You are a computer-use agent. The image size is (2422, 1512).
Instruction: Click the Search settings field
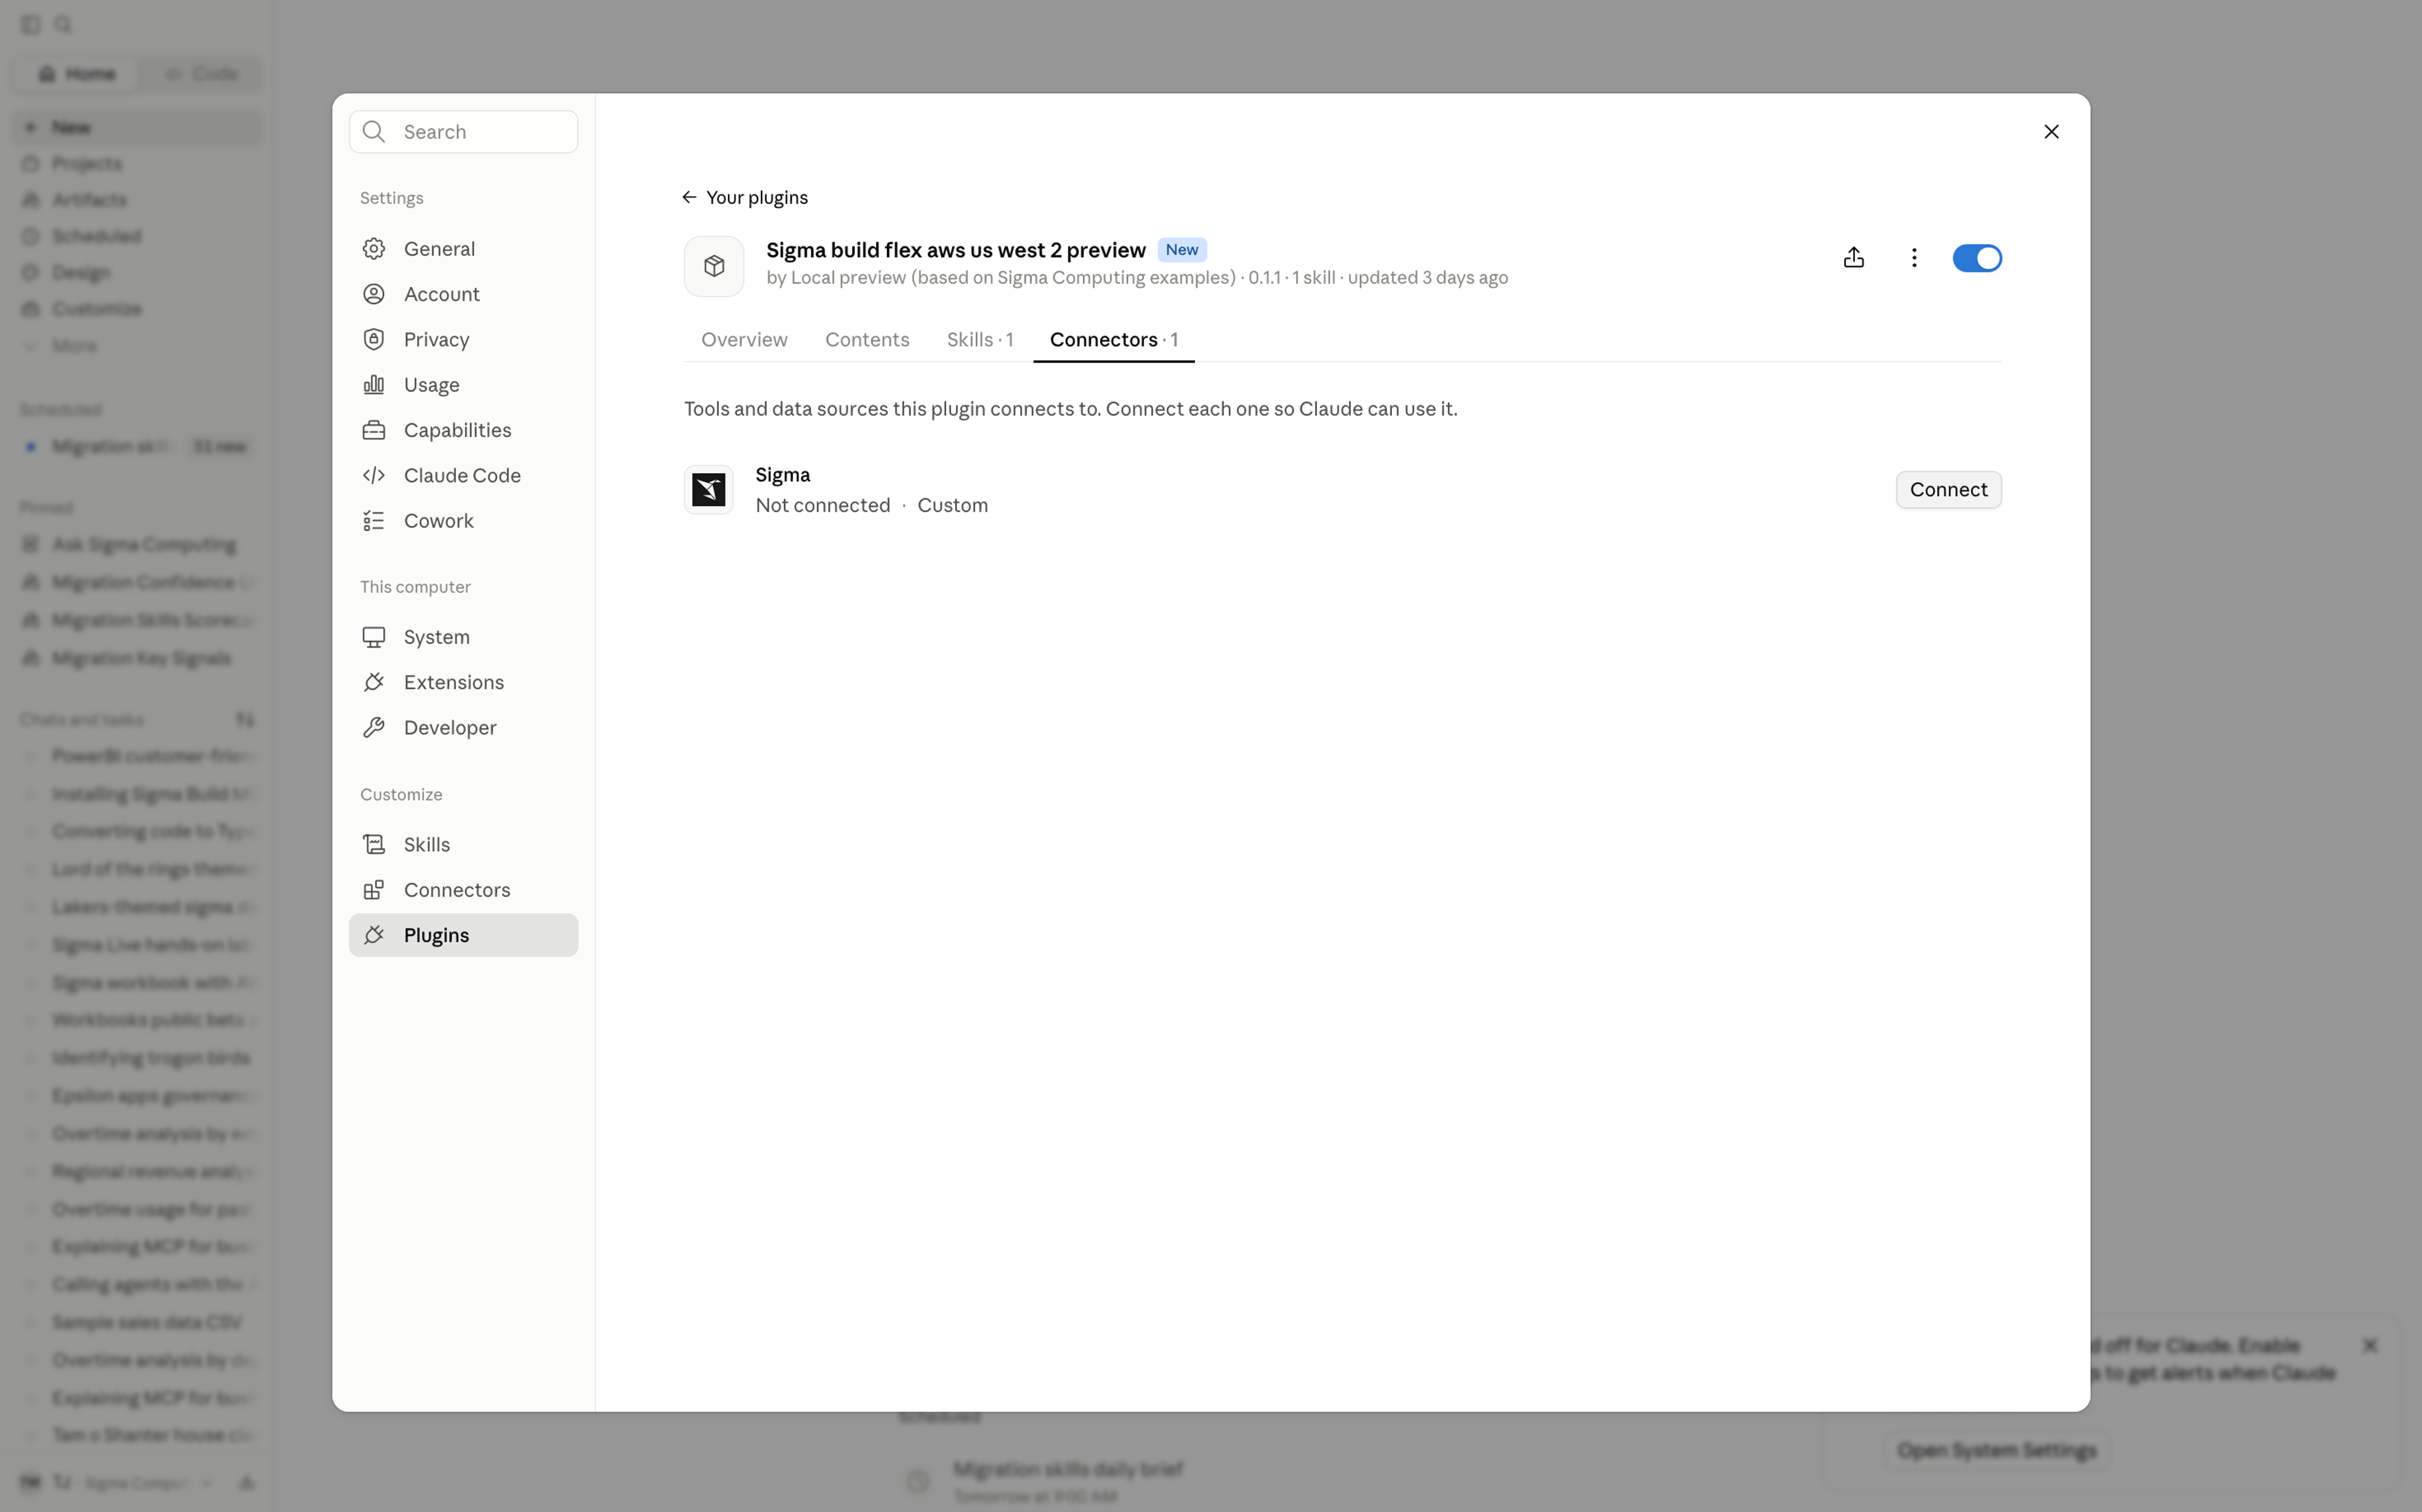[x=463, y=132]
